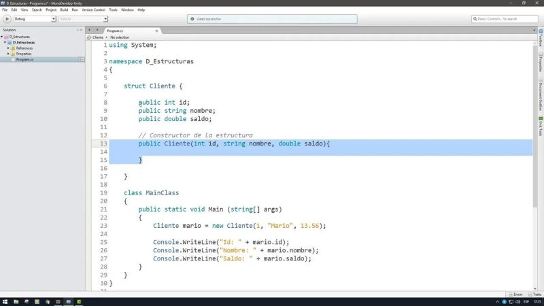This screenshot has height=306, width=544.
Task: Click 'using System;' on line 1
Action: (133, 45)
